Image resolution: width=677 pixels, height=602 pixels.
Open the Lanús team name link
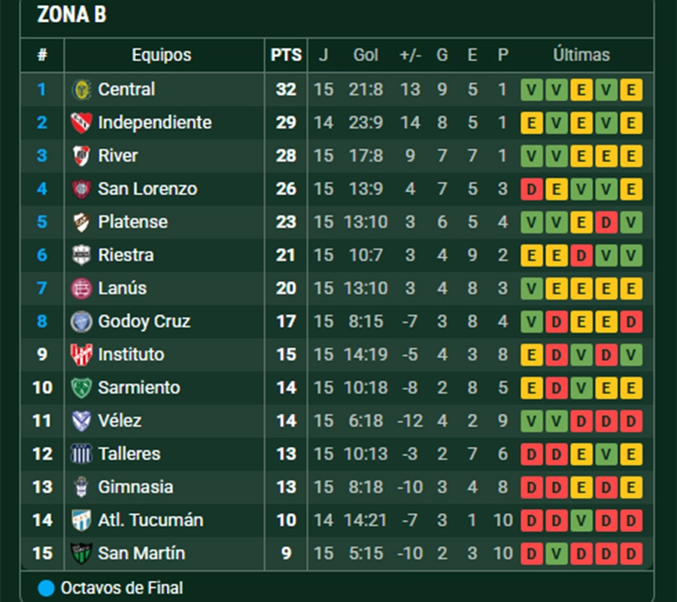point(122,288)
